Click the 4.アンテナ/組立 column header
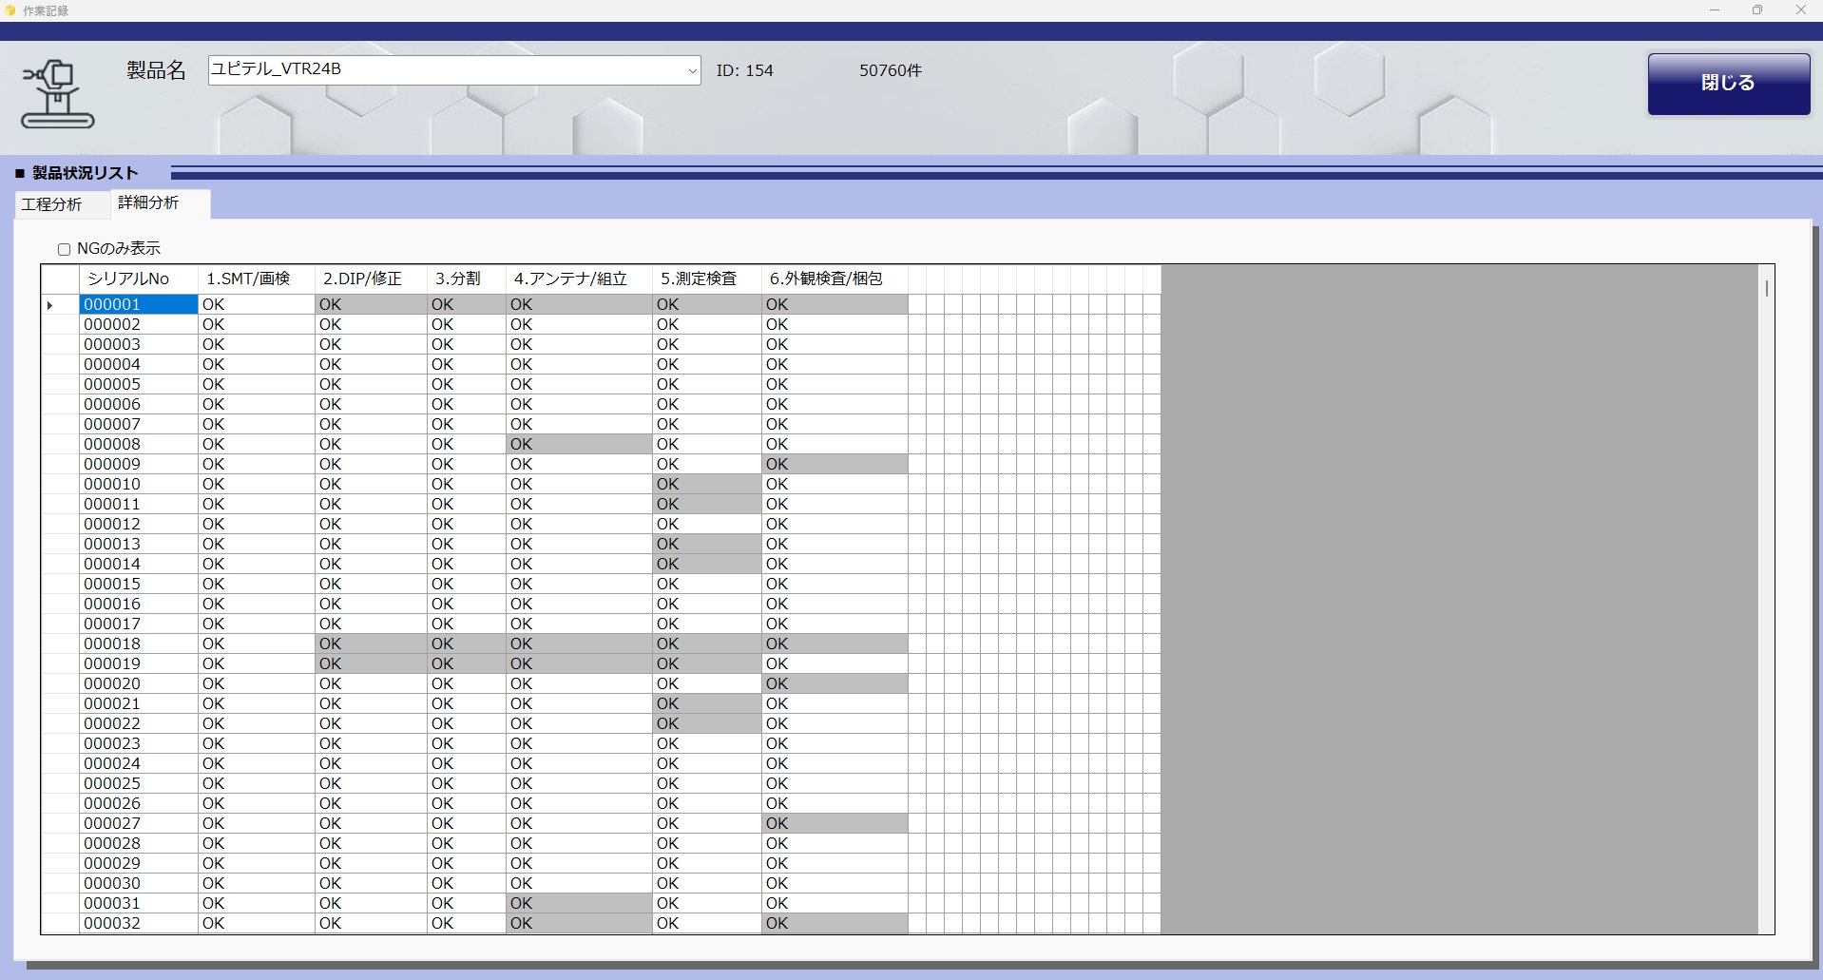Image resolution: width=1823 pixels, height=980 pixels. [x=578, y=279]
